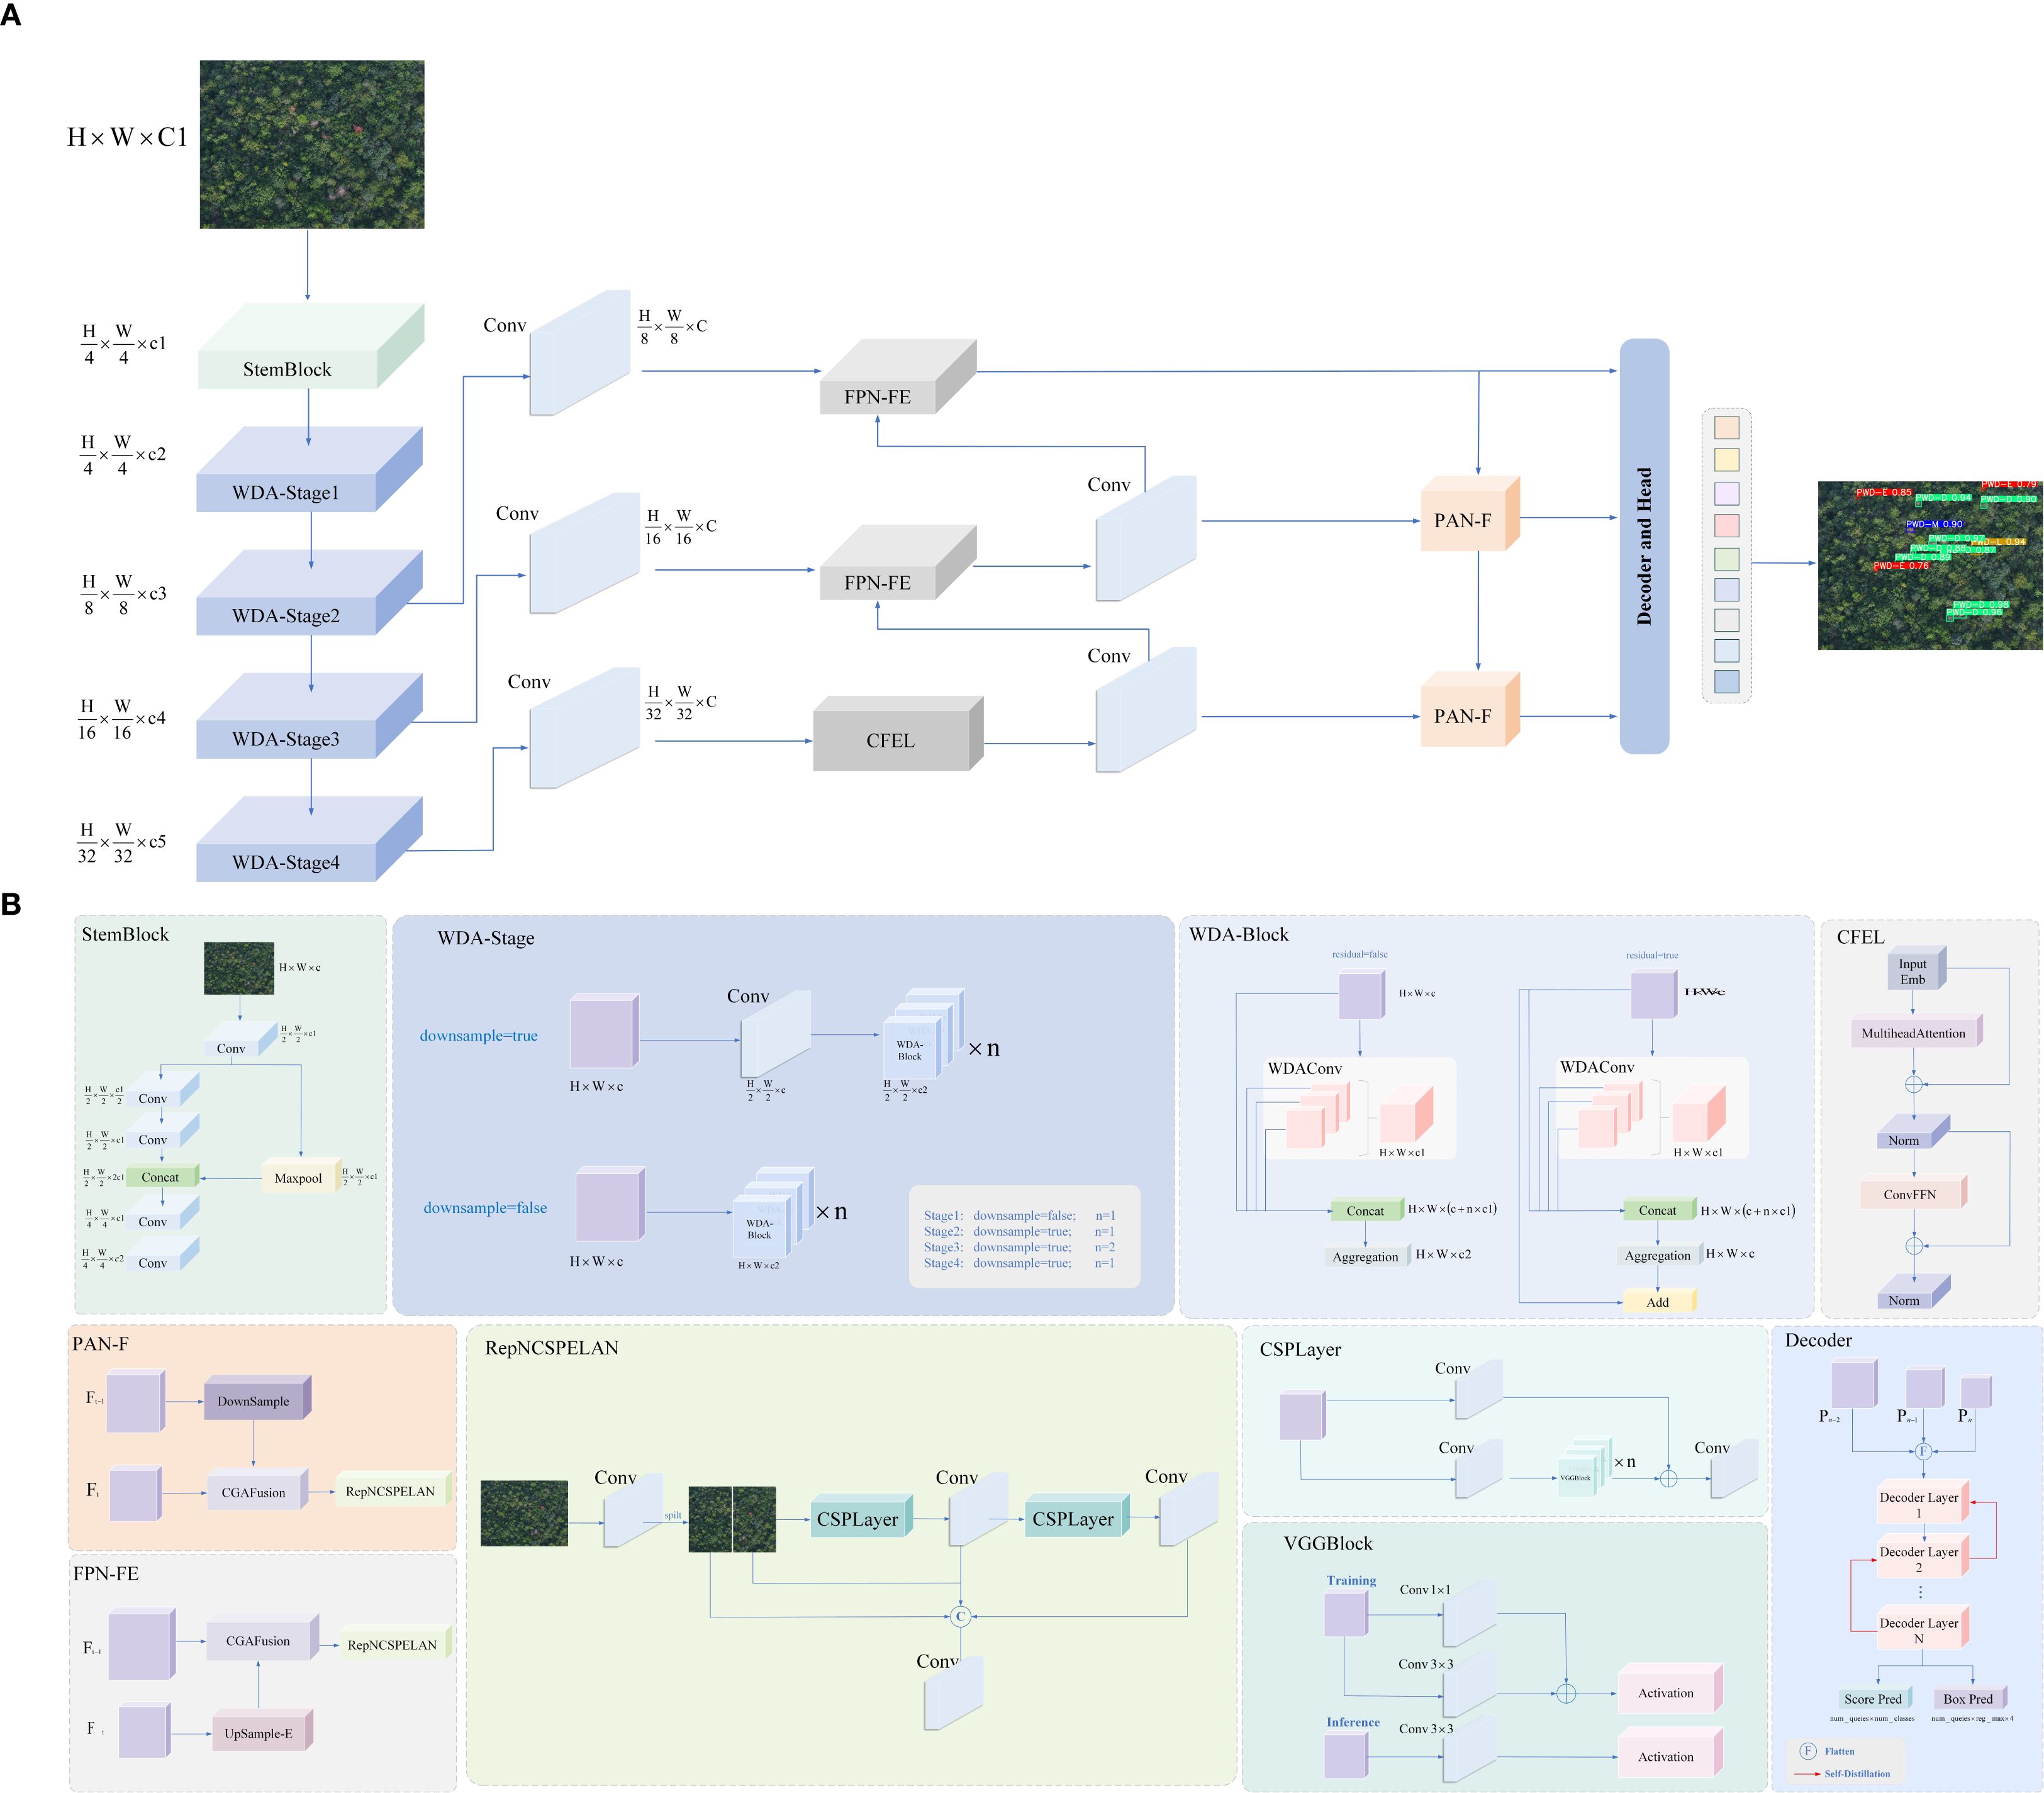Viewport: 2044px width, 1793px height.
Task: Click the DownSample block in PAN-F panel
Action: [x=254, y=1400]
